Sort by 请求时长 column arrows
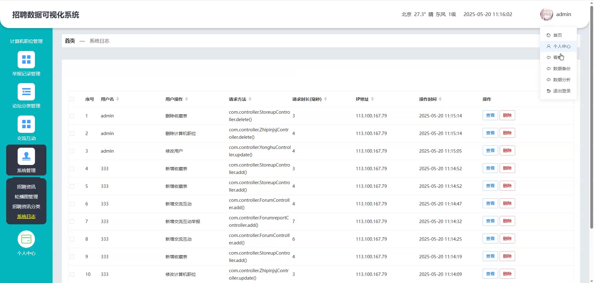The height and width of the screenshot is (283, 594). click(x=325, y=99)
